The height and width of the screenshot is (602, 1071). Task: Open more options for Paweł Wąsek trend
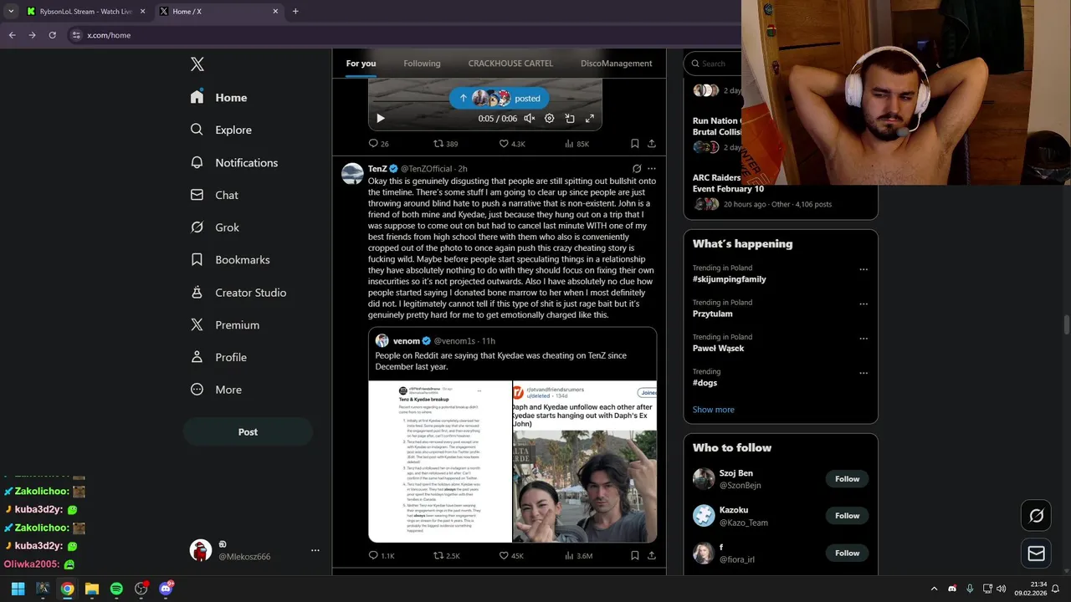pyautogui.click(x=863, y=339)
